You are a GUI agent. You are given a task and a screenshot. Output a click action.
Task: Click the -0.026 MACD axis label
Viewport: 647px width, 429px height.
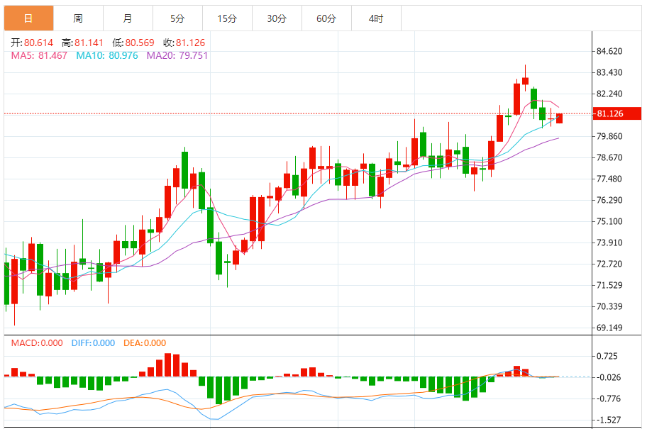tap(609, 377)
